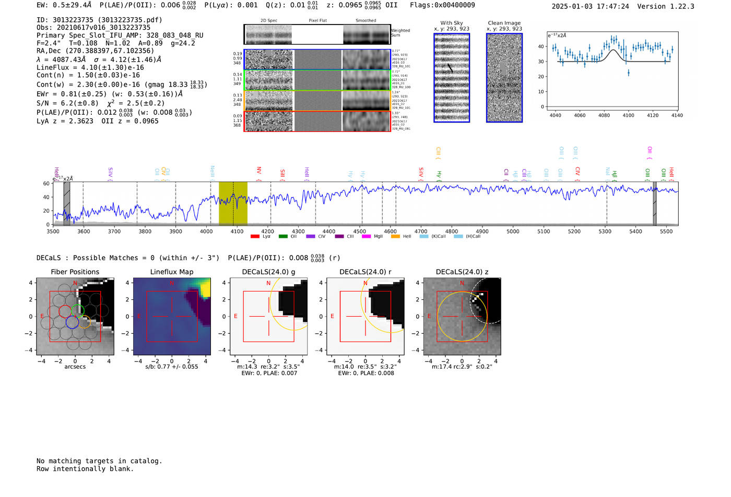Select the green-bordered fiber cutout row
731x497 pixels.
click(x=317, y=80)
